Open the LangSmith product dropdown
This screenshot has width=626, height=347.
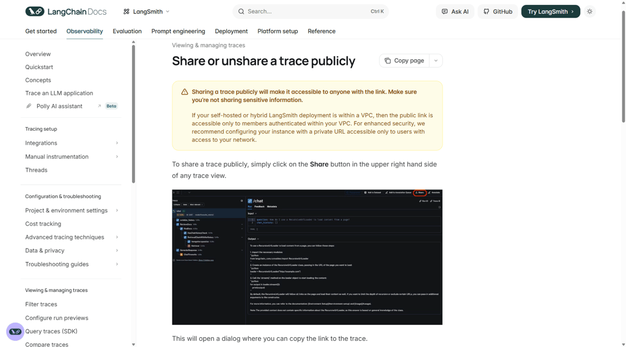click(146, 12)
